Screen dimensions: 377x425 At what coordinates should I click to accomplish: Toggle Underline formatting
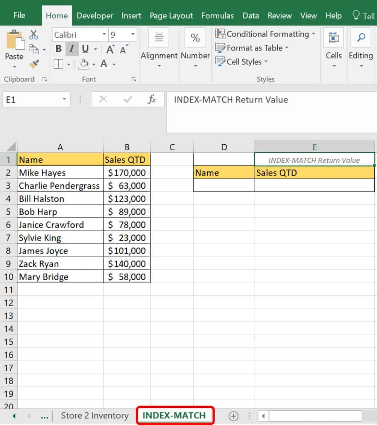tap(85, 49)
